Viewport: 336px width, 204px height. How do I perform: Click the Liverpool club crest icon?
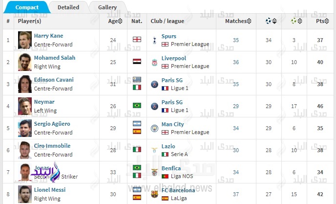click(154, 62)
